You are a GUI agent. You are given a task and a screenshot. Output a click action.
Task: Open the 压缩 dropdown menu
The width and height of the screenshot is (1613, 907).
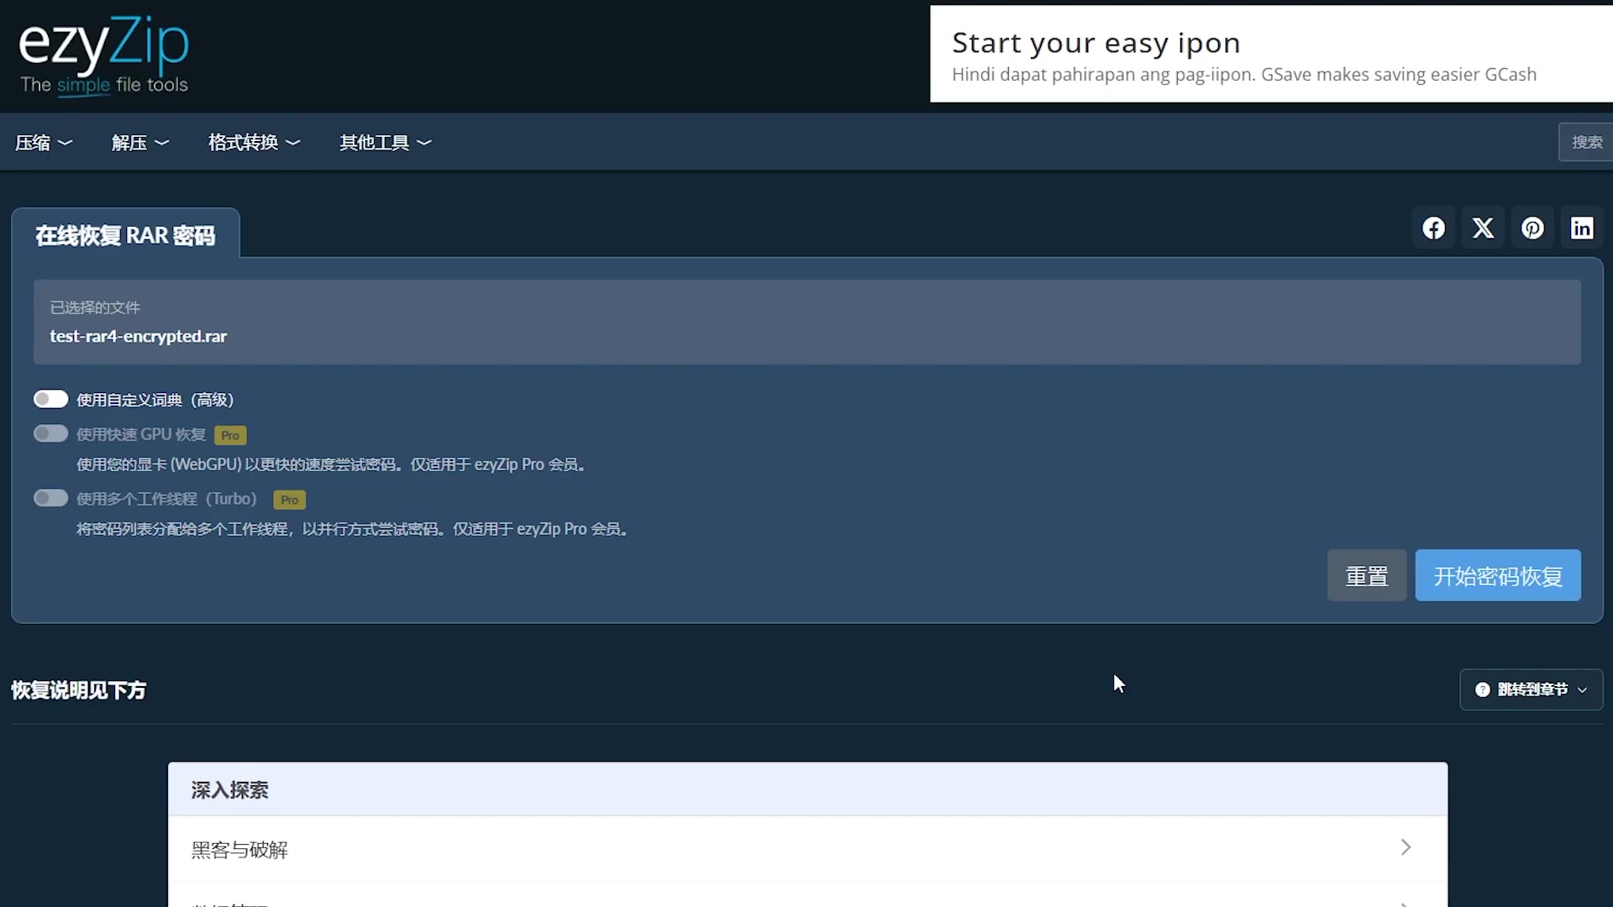pyautogui.click(x=44, y=143)
